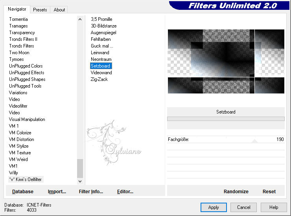The image size is (291, 216).
Task: Choose the Videowand filter
Action: [x=101, y=73]
